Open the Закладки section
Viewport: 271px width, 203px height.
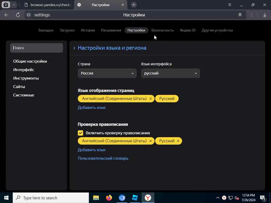46,30
